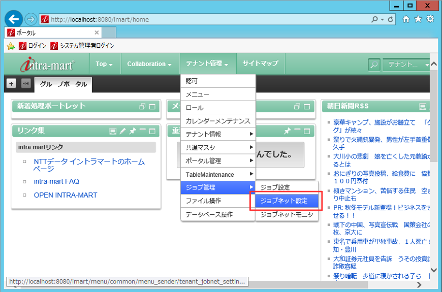This screenshot has width=442, height=292.
Task: Switch to グループポータル tab
Action: [x=64, y=84]
